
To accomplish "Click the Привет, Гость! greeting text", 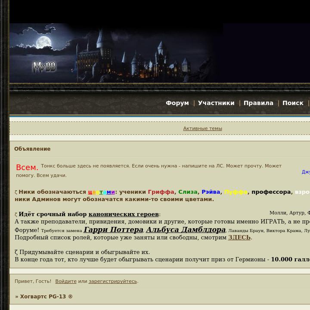I will coord(33,281).
